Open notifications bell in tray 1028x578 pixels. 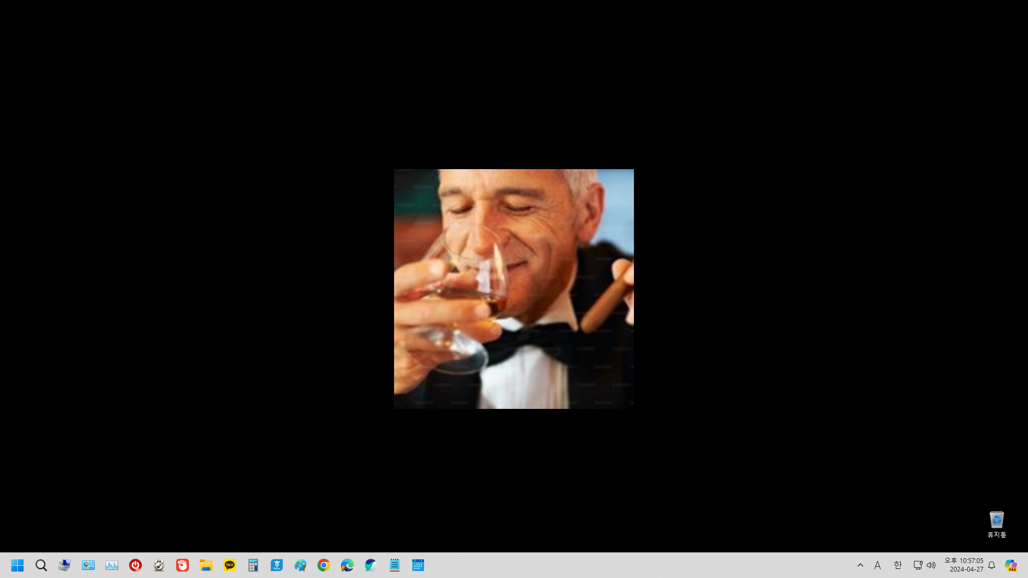[x=992, y=565]
